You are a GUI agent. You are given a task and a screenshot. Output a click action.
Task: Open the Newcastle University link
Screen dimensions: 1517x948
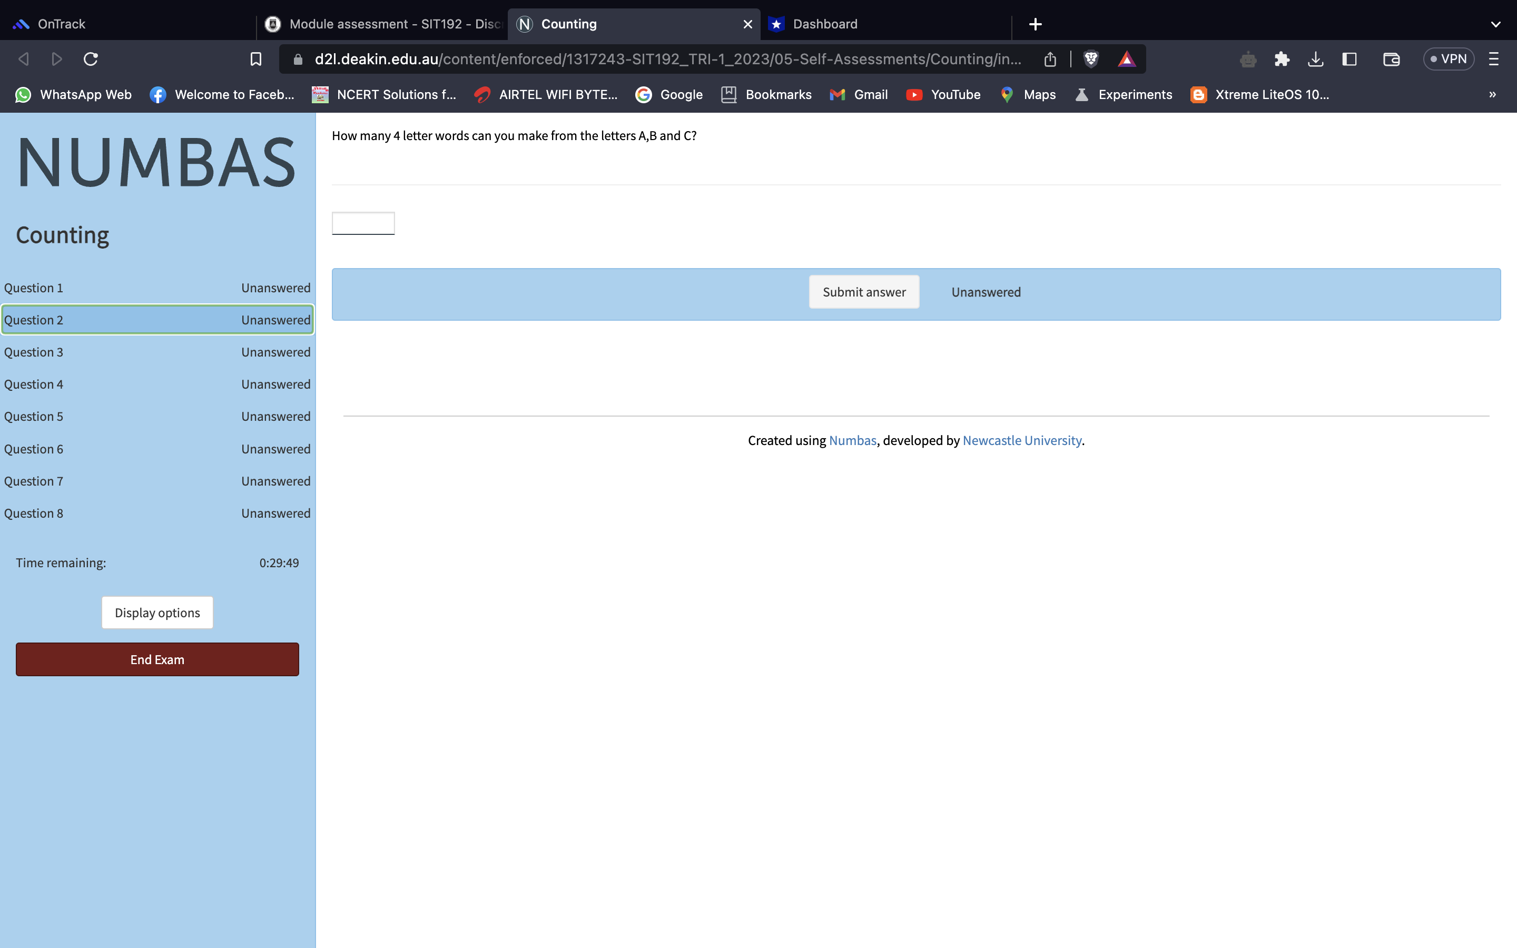pyautogui.click(x=1022, y=440)
